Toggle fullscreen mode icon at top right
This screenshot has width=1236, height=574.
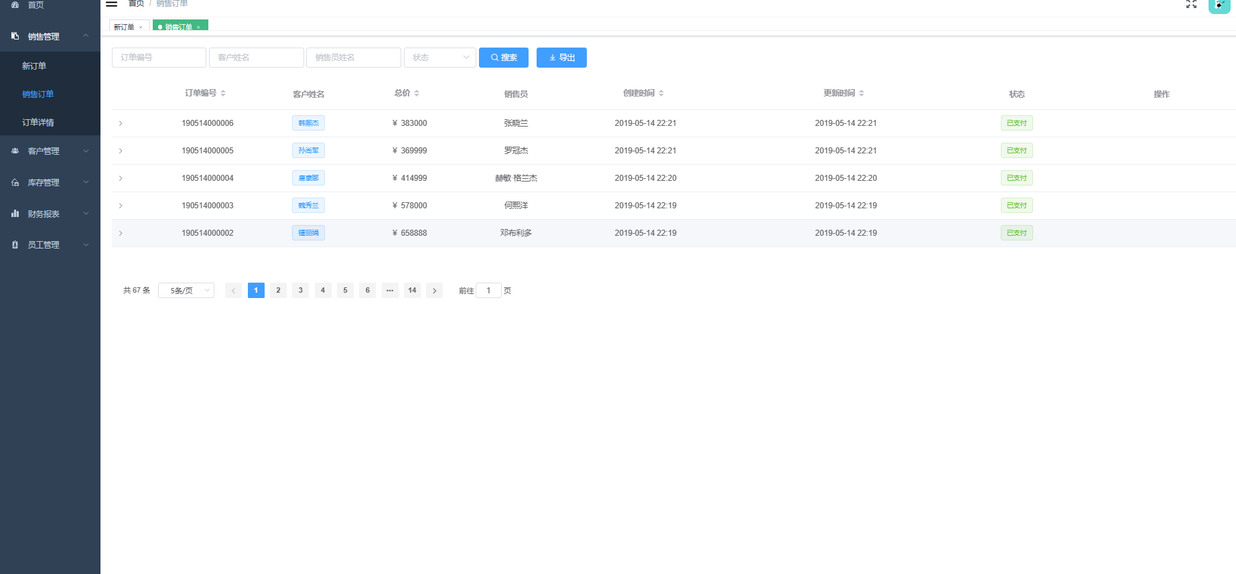[1191, 4]
